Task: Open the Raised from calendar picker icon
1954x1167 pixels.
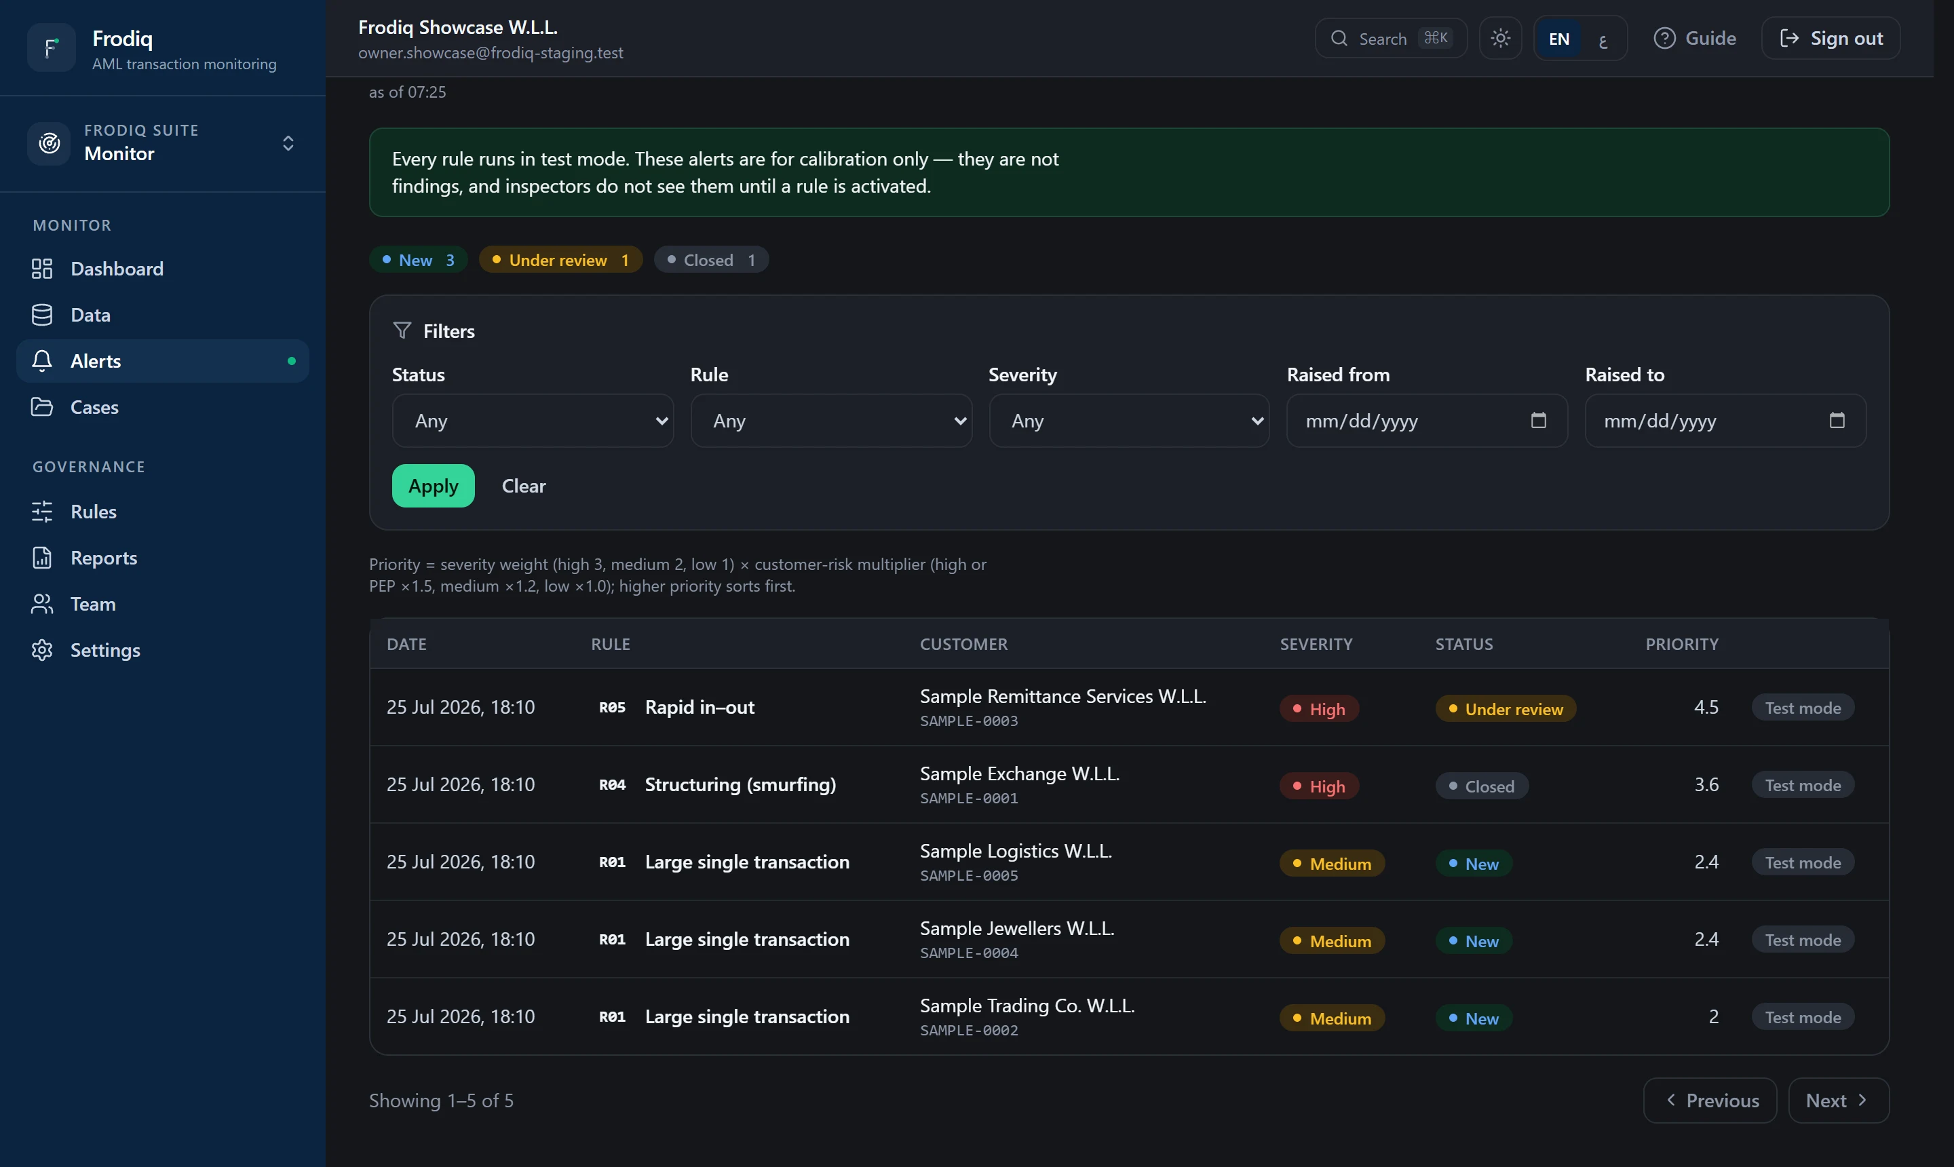Action: click(x=1538, y=421)
